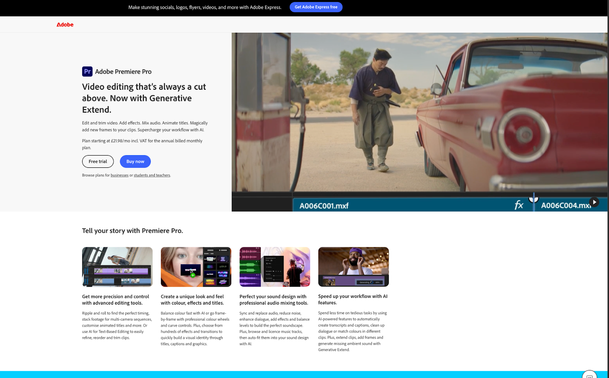This screenshot has height=378, width=609.
Task: Click the fx badge on video timeline
Action: [x=519, y=205]
